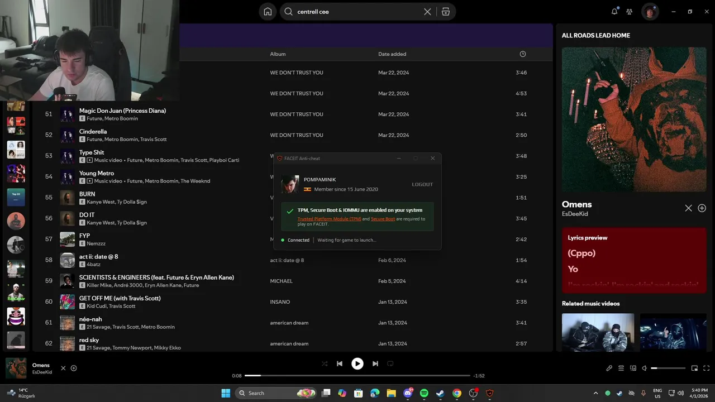
Task: Open File Explorer from the taskbar
Action: (x=391, y=393)
